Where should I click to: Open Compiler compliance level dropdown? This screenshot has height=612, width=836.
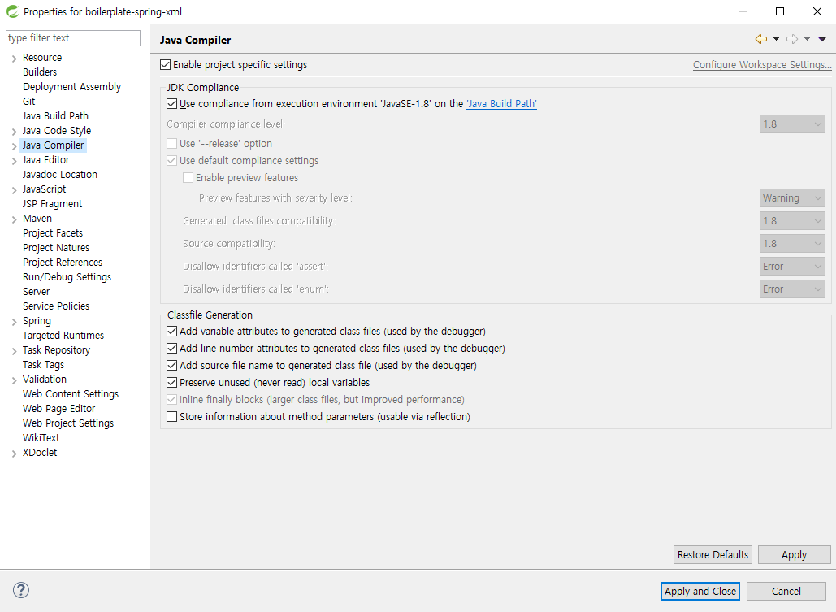(x=792, y=124)
